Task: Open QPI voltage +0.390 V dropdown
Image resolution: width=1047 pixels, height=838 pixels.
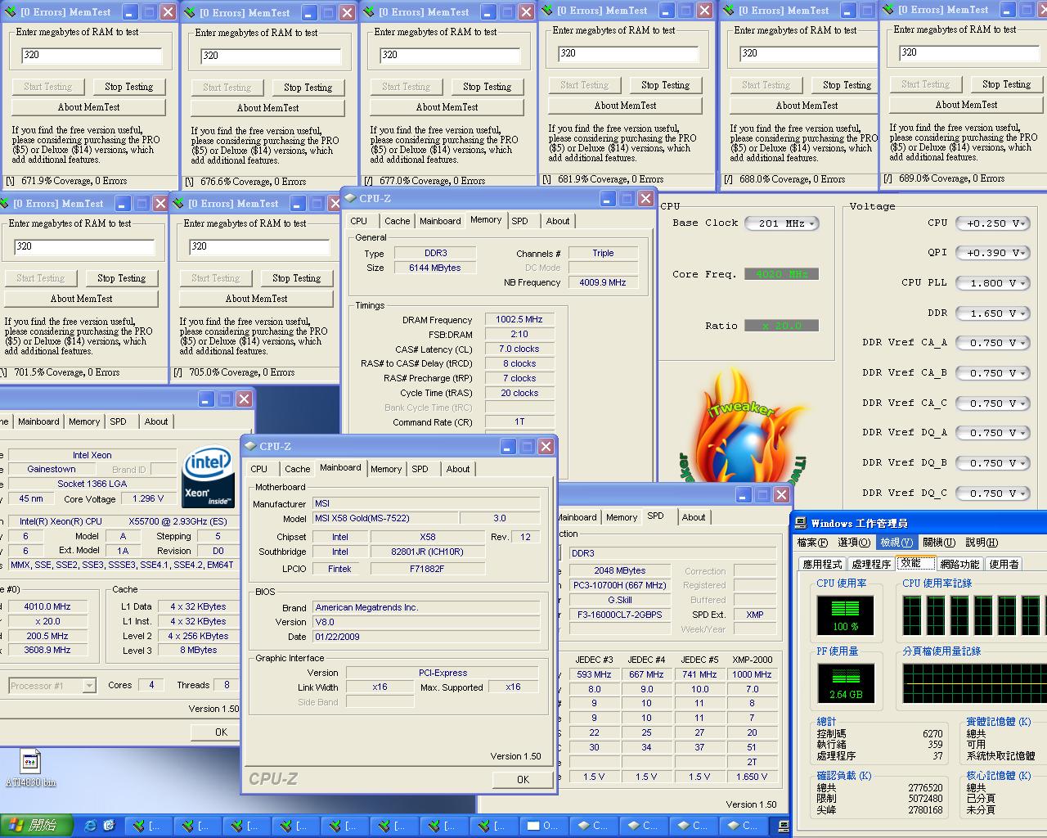Action: pos(992,253)
